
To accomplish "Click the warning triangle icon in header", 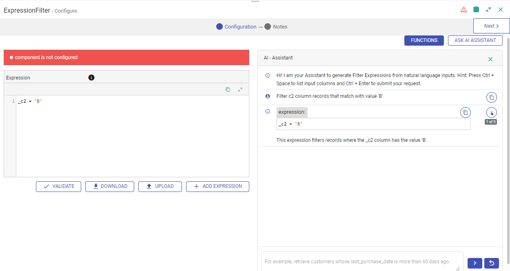I will [x=464, y=10].
